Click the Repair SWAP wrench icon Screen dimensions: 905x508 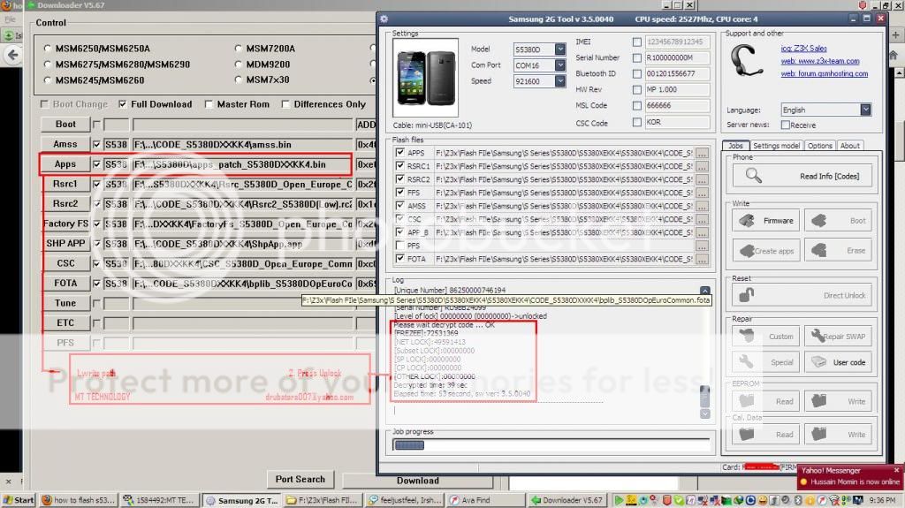[818, 336]
